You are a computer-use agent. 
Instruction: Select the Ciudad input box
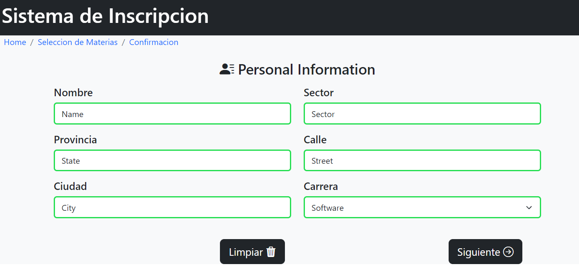pyautogui.click(x=172, y=207)
